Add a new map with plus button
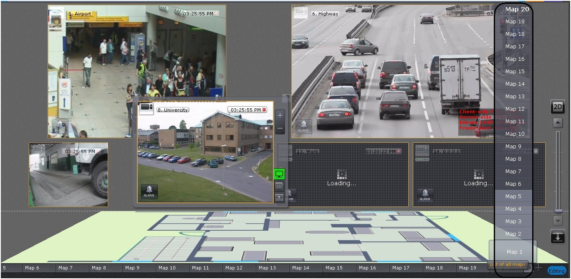Image resolution: width=571 pixels, height=279 pixels. pos(539,268)
